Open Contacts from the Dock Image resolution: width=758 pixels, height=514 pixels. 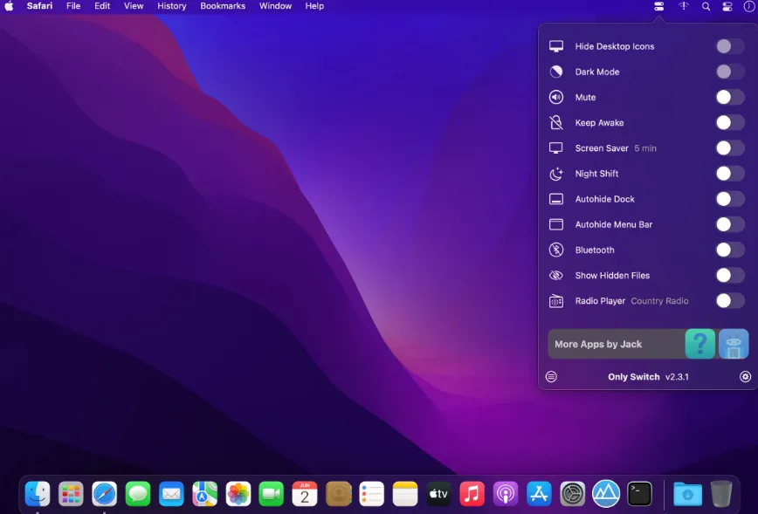click(339, 494)
